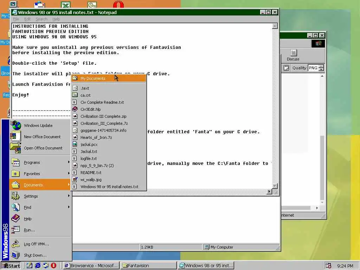This screenshot has width=360, height=270.
Task: Expand the Settings submenu arrow
Action: (69, 196)
